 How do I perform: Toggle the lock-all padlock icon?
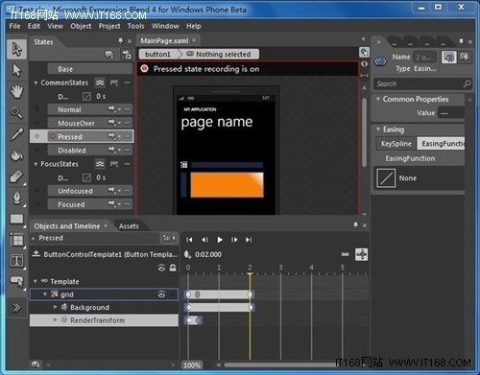(x=173, y=268)
